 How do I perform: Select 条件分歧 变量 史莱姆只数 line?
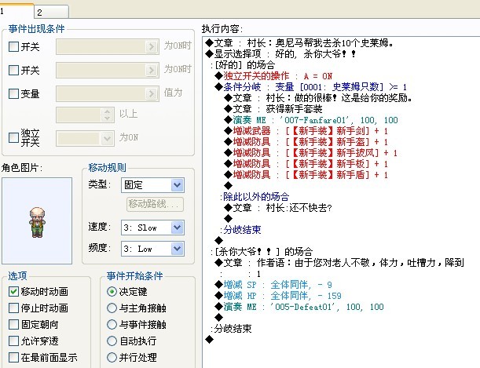[311, 87]
